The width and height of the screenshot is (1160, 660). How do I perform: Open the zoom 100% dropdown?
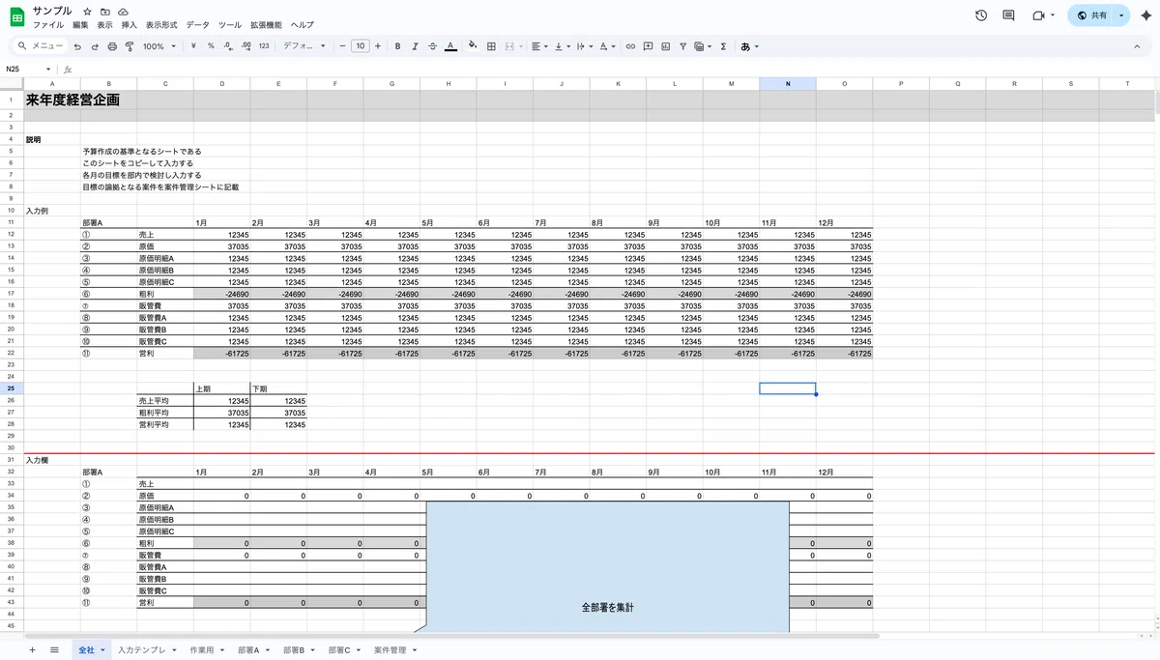tap(159, 45)
